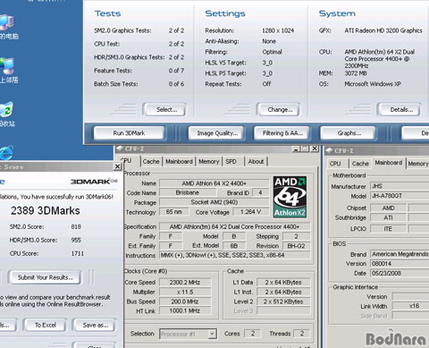Switch to the Memory tab in CPU-Z
The height and width of the screenshot is (348, 429).
(x=208, y=162)
